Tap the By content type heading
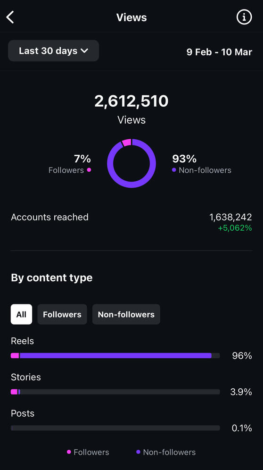Viewport: 263px width, 470px height. tap(52, 278)
